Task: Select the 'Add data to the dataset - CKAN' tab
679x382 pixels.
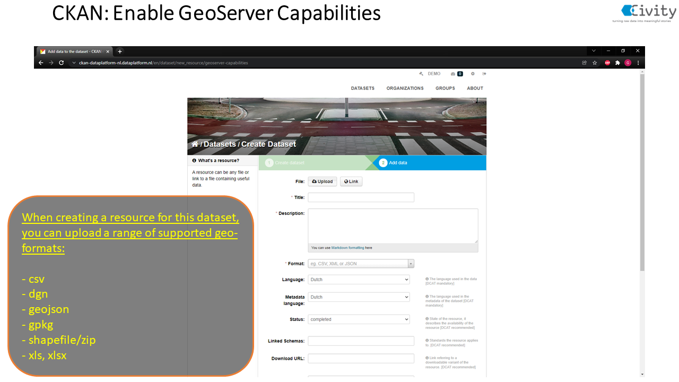Action: click(x=74, y=51)
